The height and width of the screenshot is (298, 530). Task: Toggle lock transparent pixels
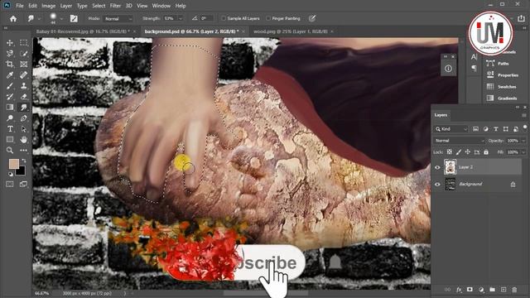tap(450, 152)
